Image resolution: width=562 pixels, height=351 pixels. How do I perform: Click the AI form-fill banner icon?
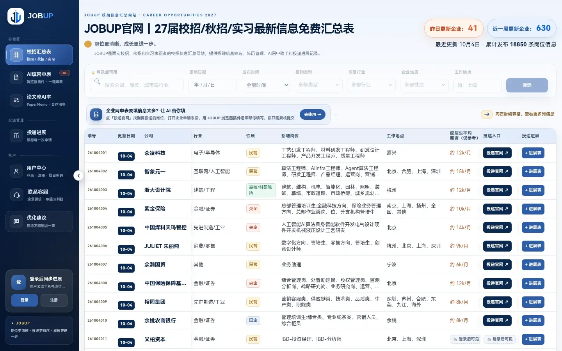(96, 115)
